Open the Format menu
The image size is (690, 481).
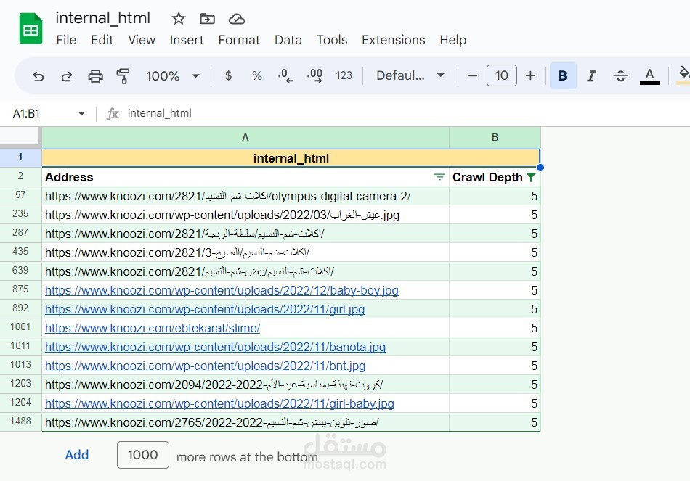point(239,40)
